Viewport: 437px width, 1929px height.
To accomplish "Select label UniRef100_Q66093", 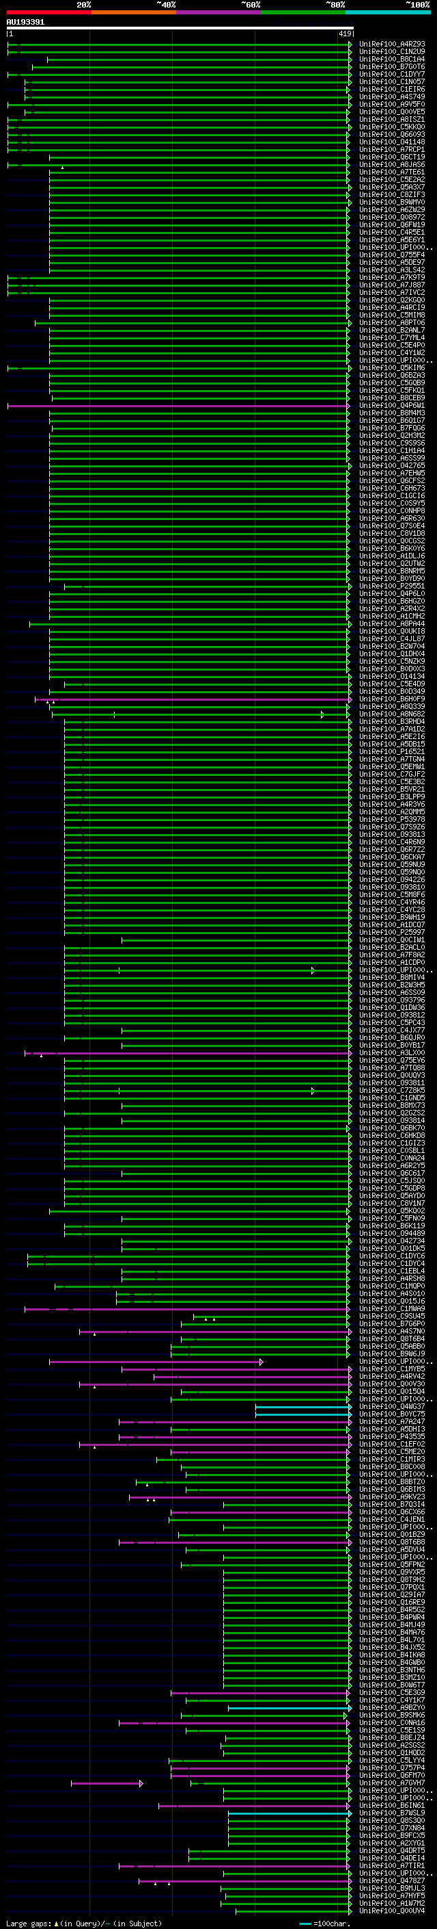I will pos(392,134).
